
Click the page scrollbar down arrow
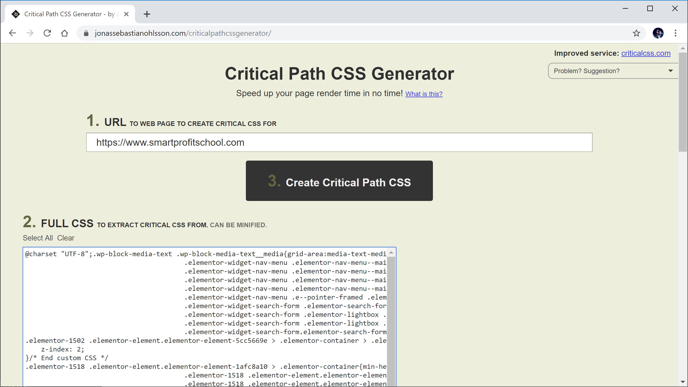click(x=683, y=382)
